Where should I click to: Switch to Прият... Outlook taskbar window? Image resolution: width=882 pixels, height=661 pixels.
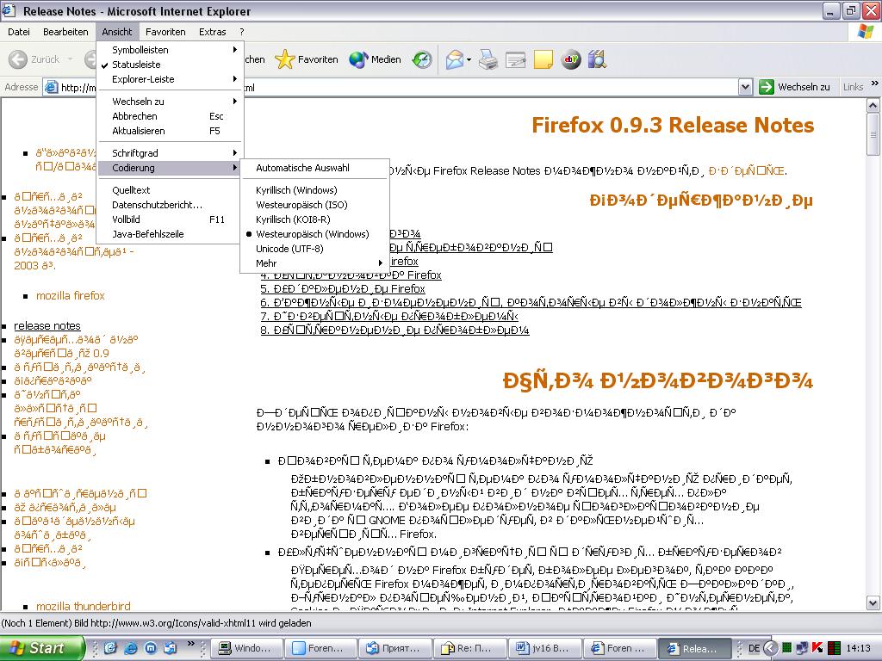pyautogui.click(x=395, y=648)
